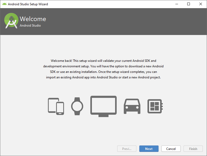Click the Welcome heading text
Screen dimensions: 207x156
[33, 19]
